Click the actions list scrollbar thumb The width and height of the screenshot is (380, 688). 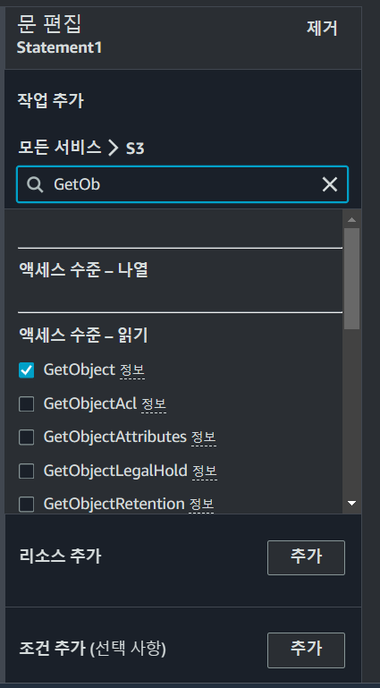pos(351,278)
